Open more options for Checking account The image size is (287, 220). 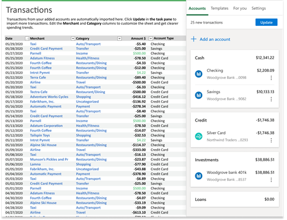(271, 78)
